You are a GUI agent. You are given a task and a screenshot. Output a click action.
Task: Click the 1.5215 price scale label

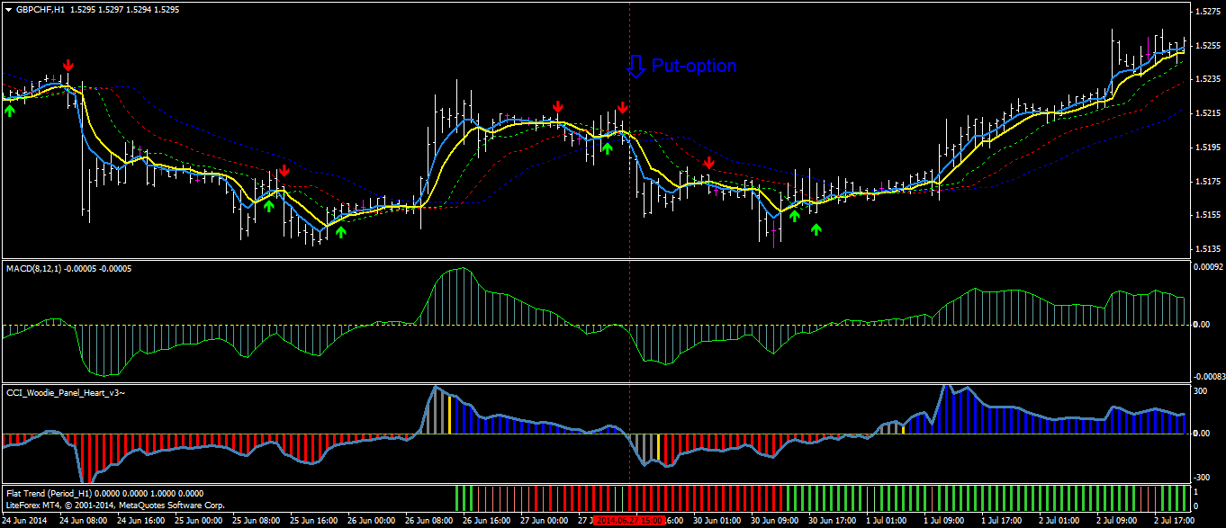click(1206, 113)
